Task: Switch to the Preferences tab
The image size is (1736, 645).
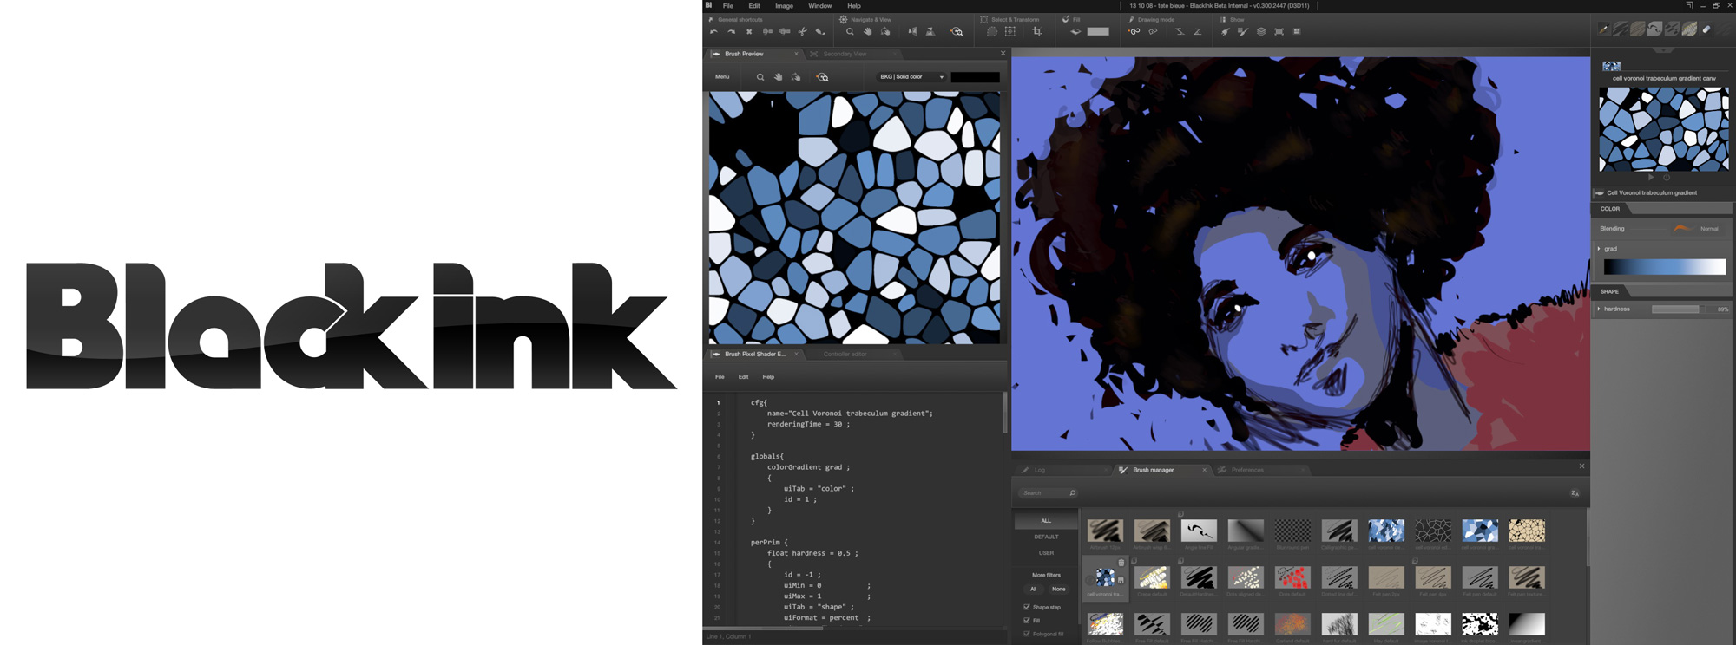Action: 1247,470
